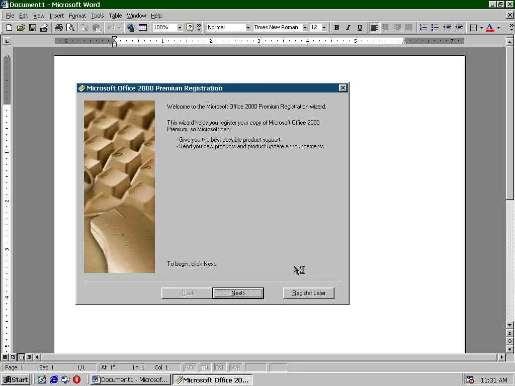Expand the Zoom 100% dropdown

(180, 28)
